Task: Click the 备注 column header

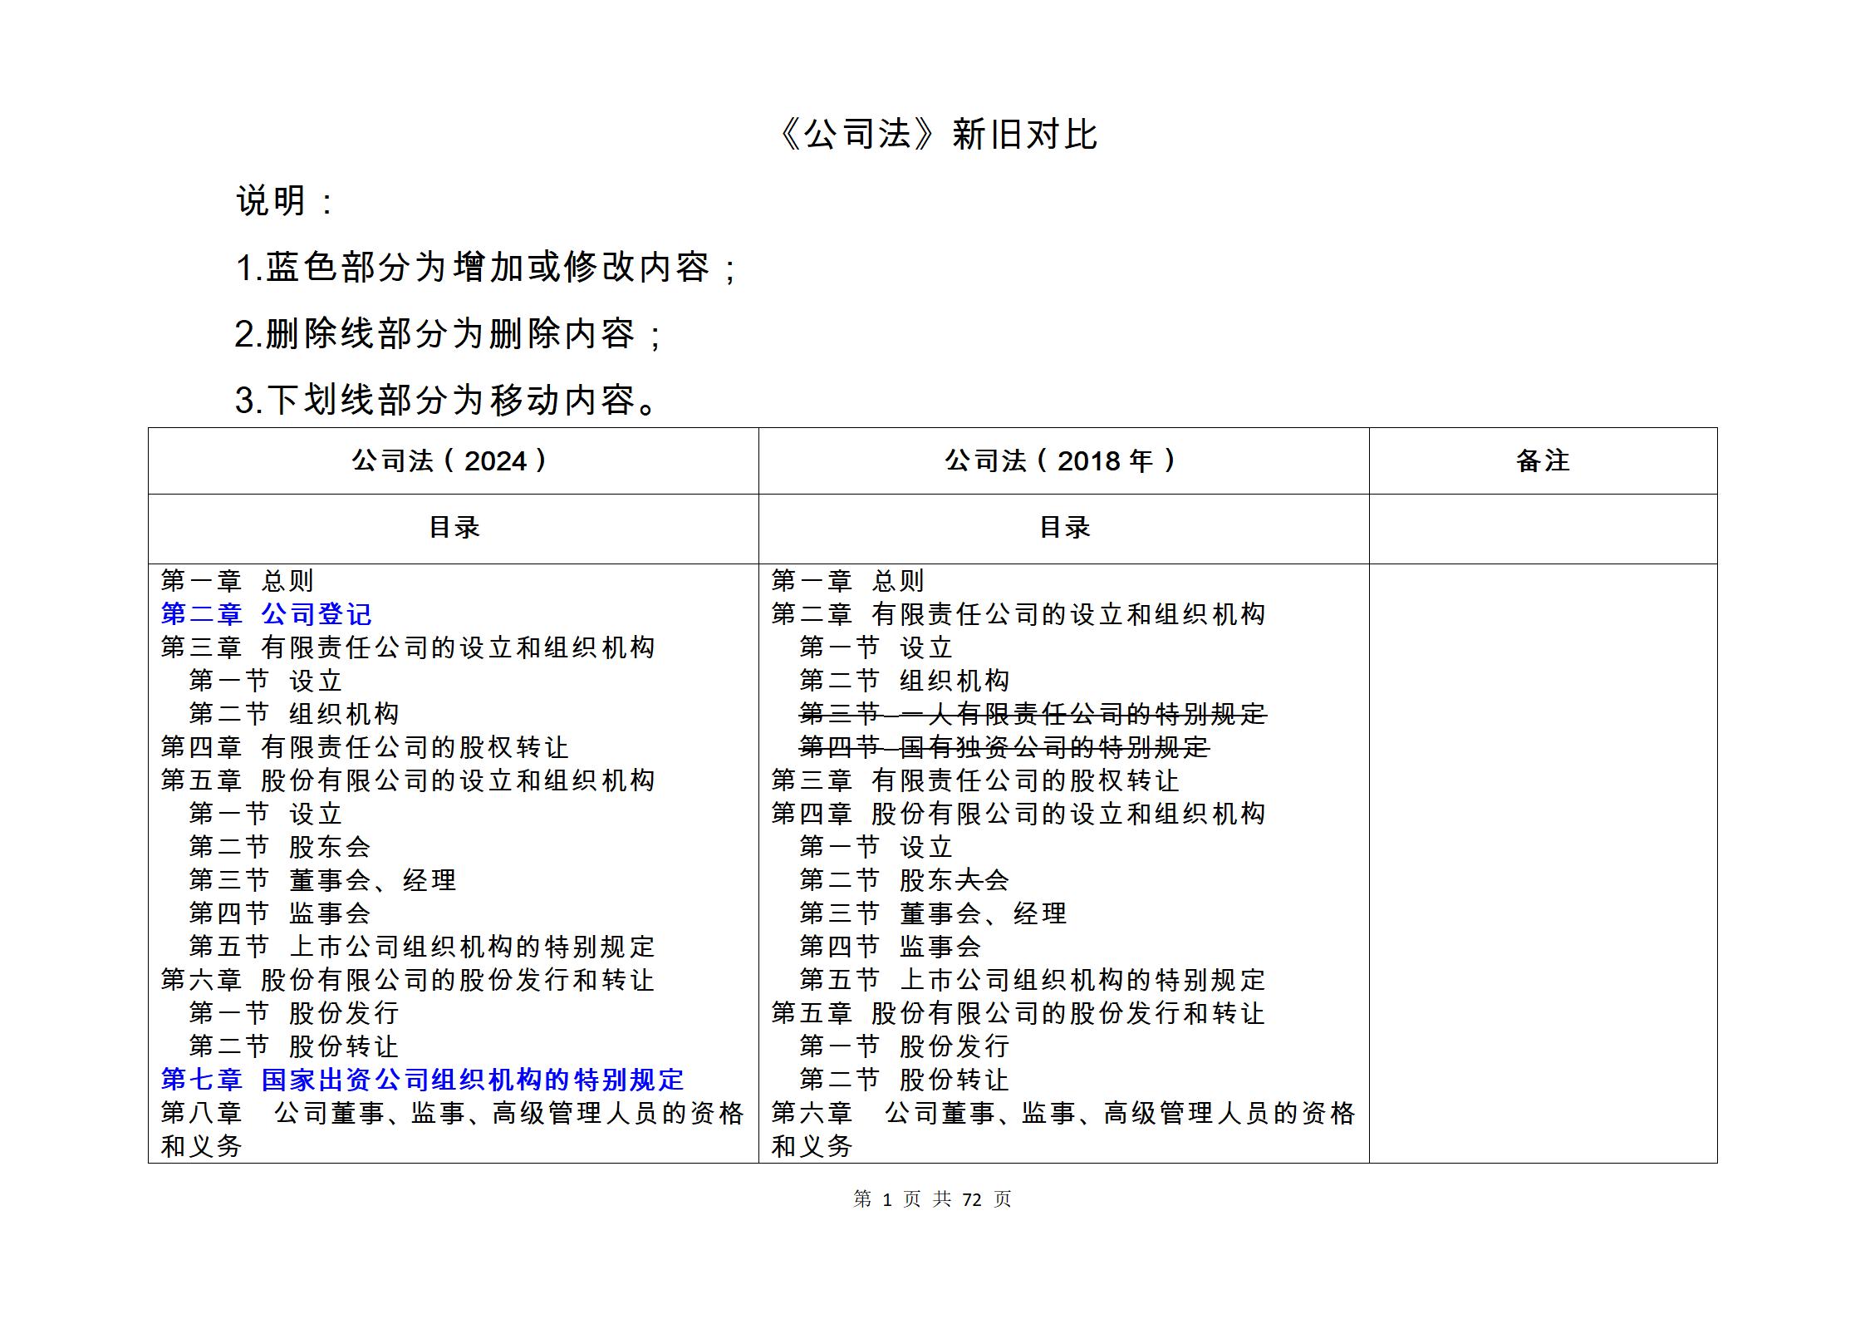Action: coord(1542,460)
